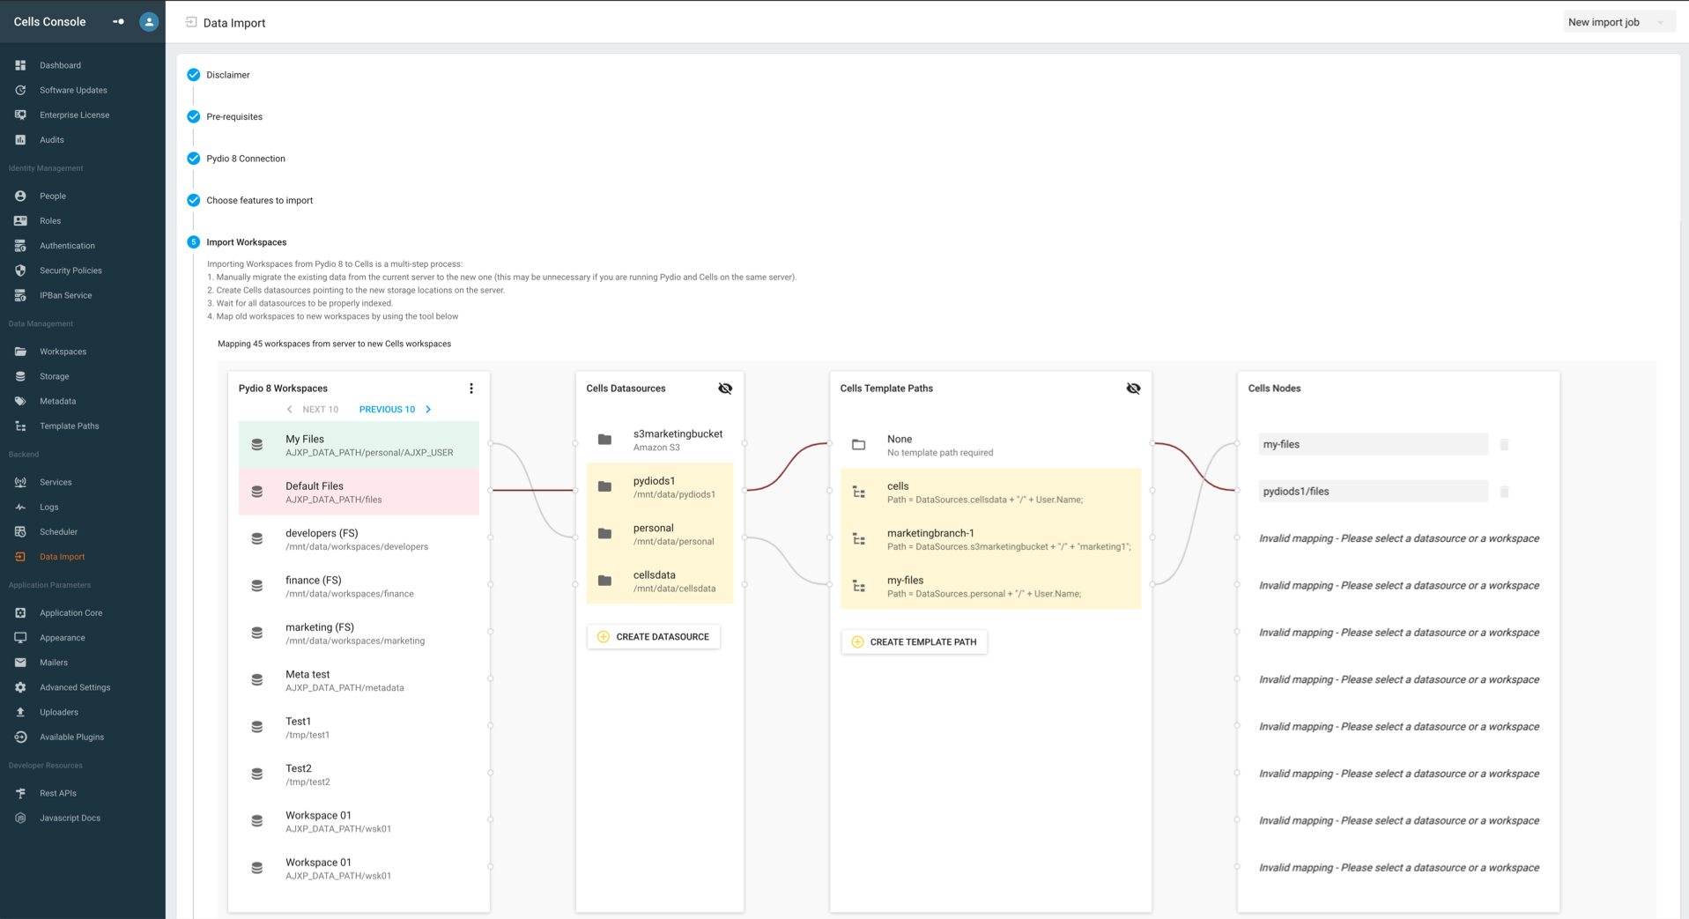Click the sidebar toggle next to Cells Console
The image size is (1689, 919).
tap(118, 22)
